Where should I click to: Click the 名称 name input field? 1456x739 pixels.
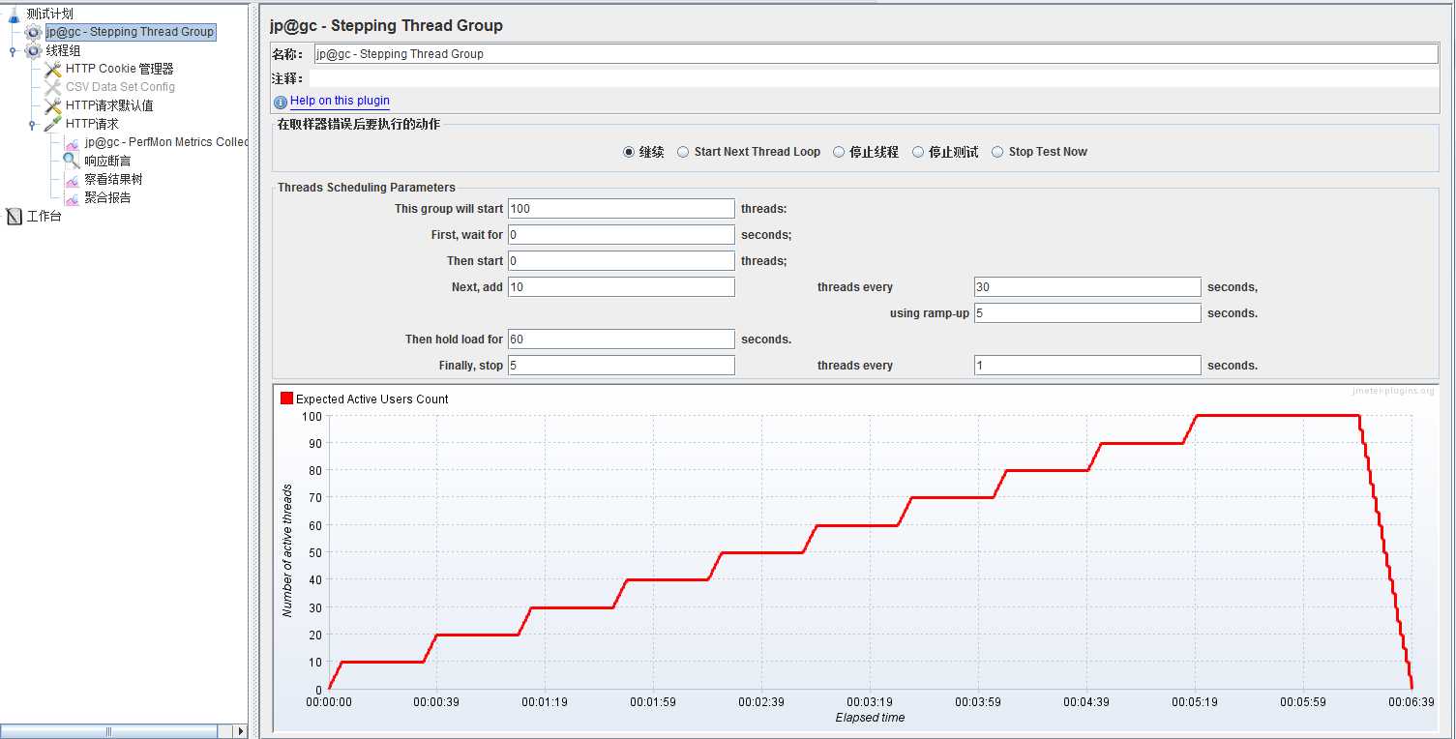(877, 54)
